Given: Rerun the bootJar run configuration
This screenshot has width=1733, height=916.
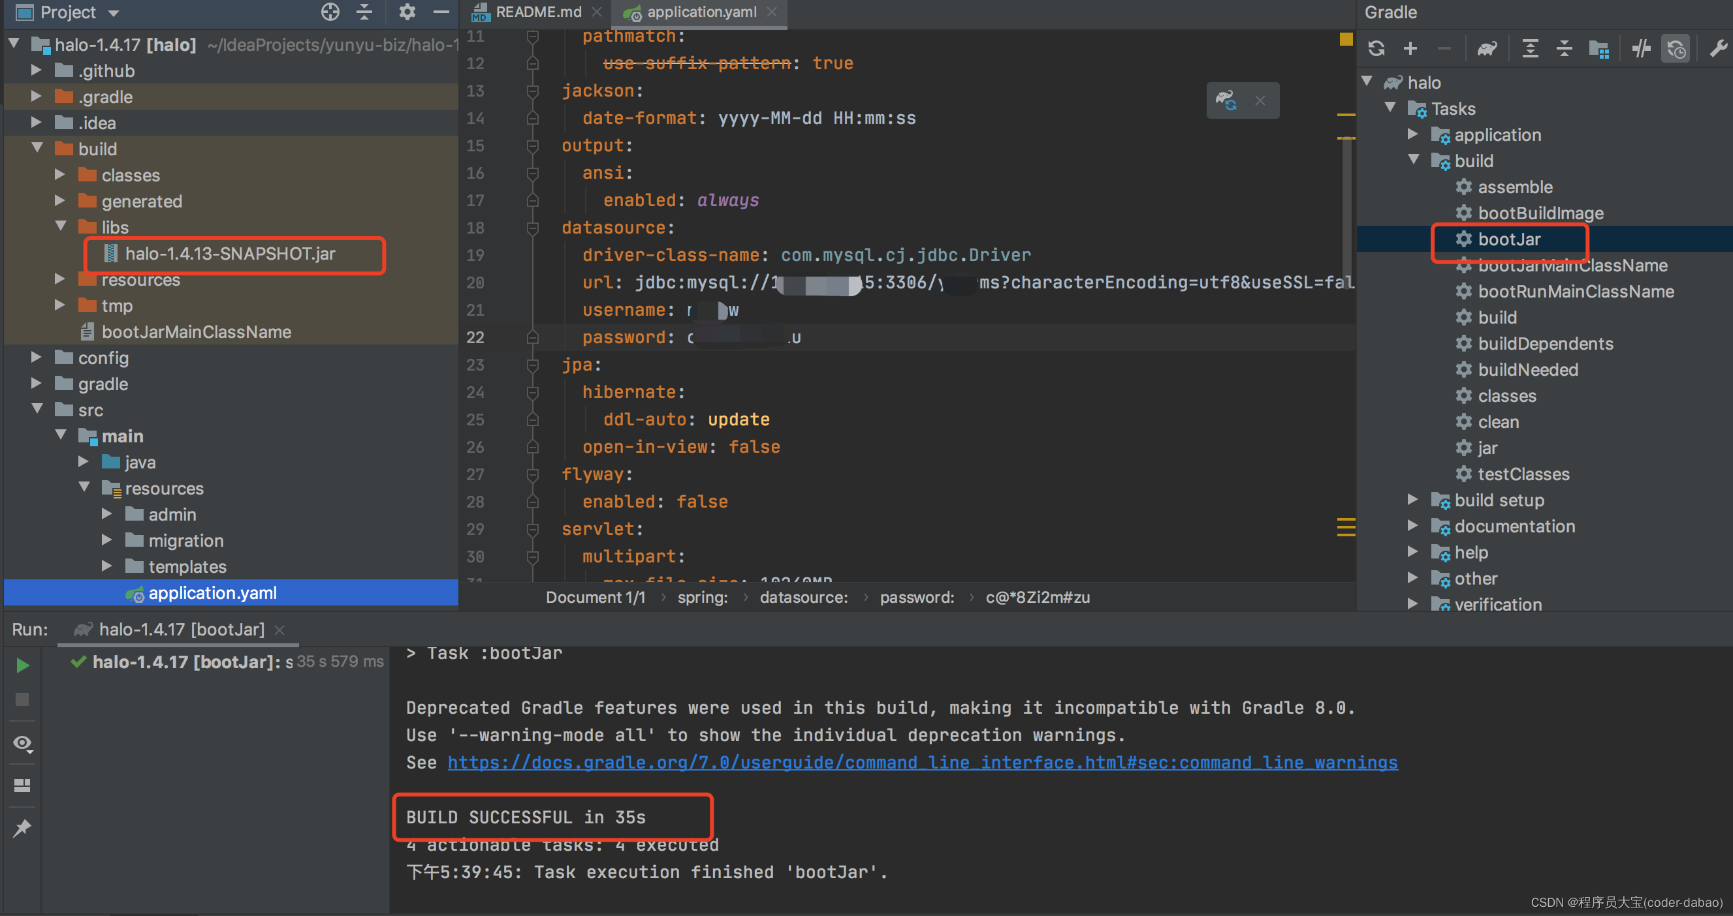Looking at the screenshot, I should (x=22, y=665).
